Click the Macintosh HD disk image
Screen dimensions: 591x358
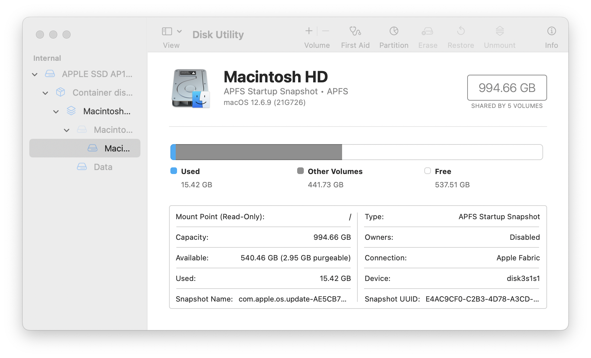(x=191, y=89)
